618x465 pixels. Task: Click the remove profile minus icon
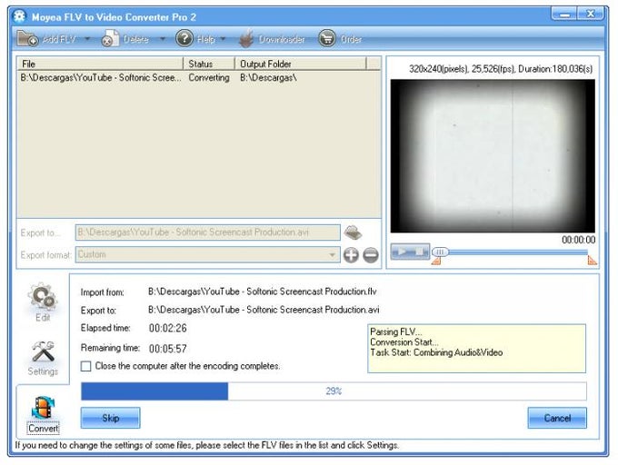(x=371, y=254)
